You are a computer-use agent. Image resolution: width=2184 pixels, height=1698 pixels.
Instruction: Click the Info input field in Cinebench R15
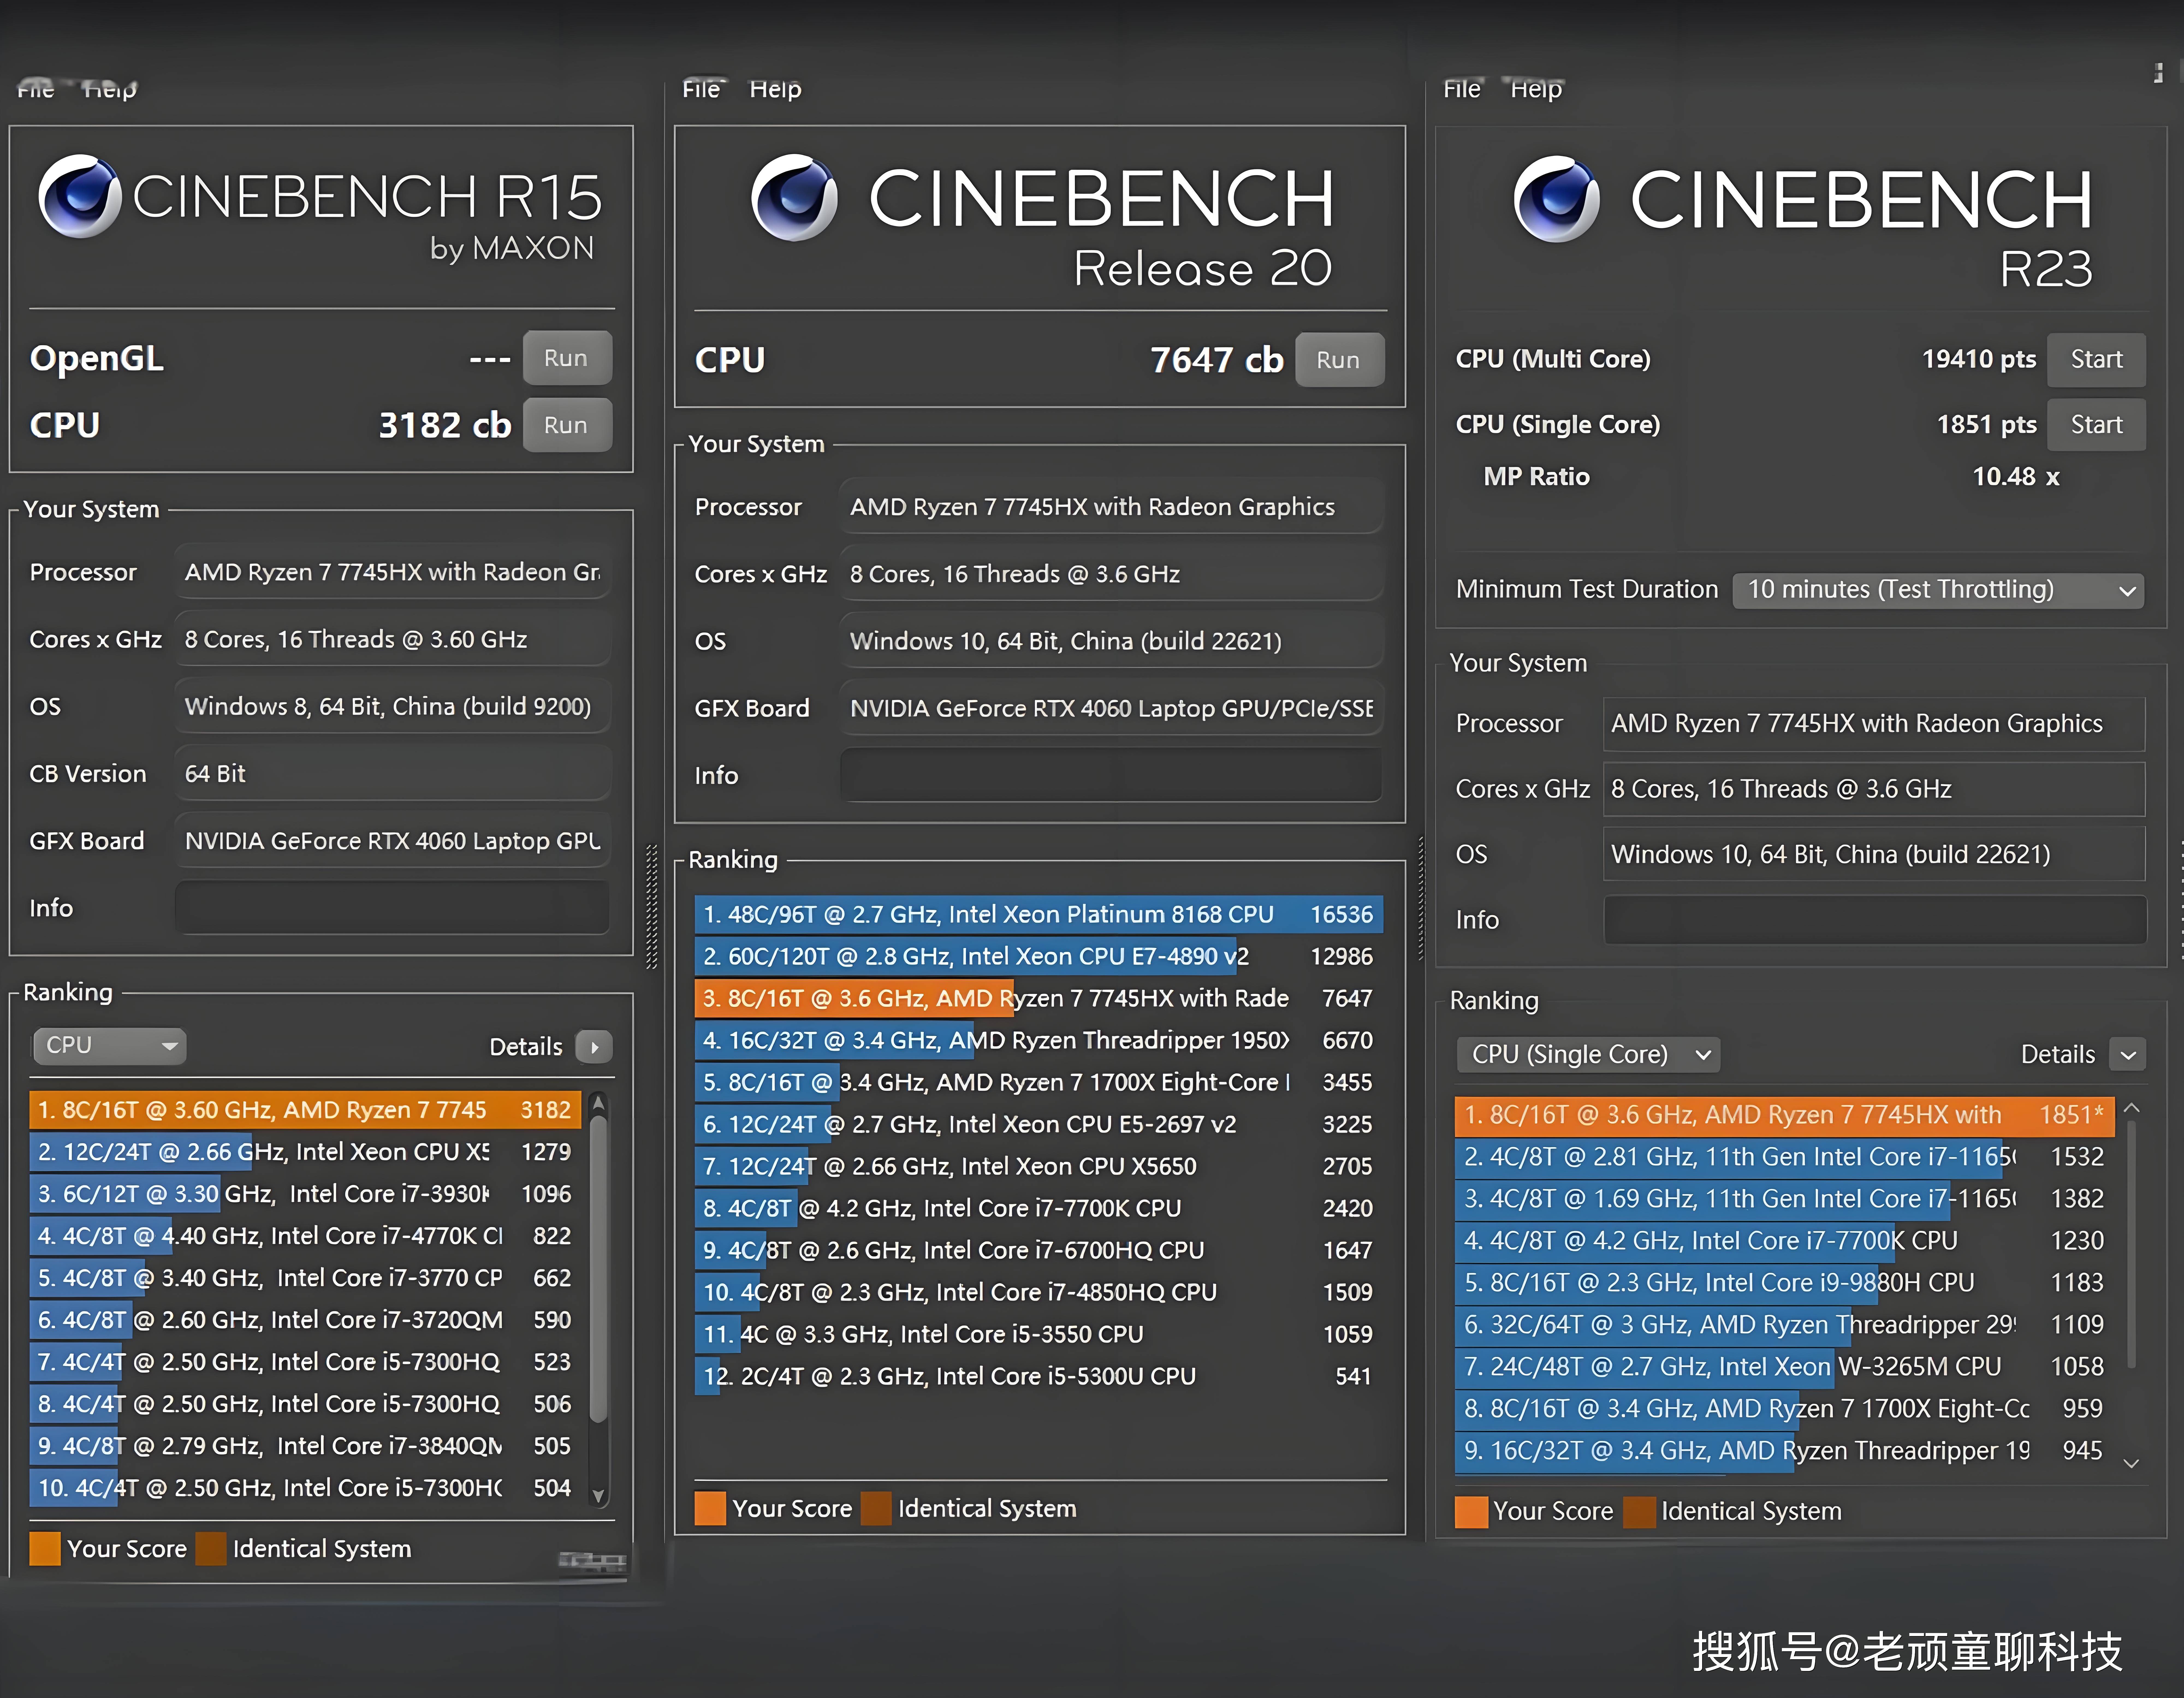point(392,908)
